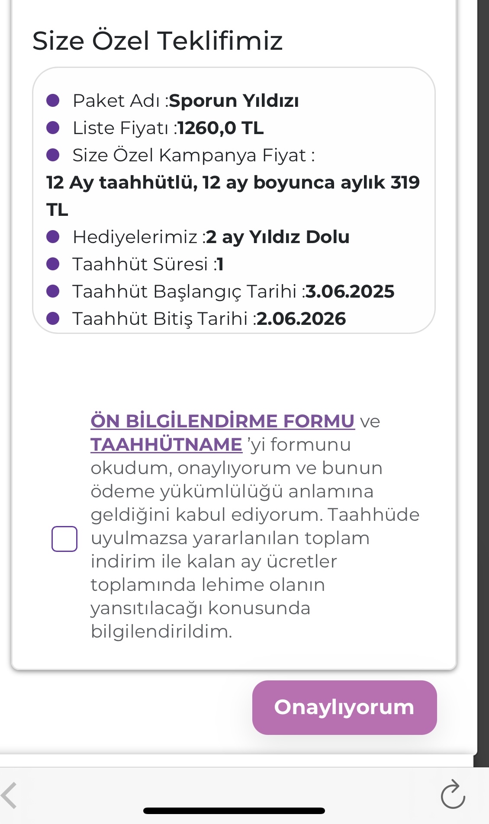
Task: Tap the home indicator bar
Action: point(234,811)
